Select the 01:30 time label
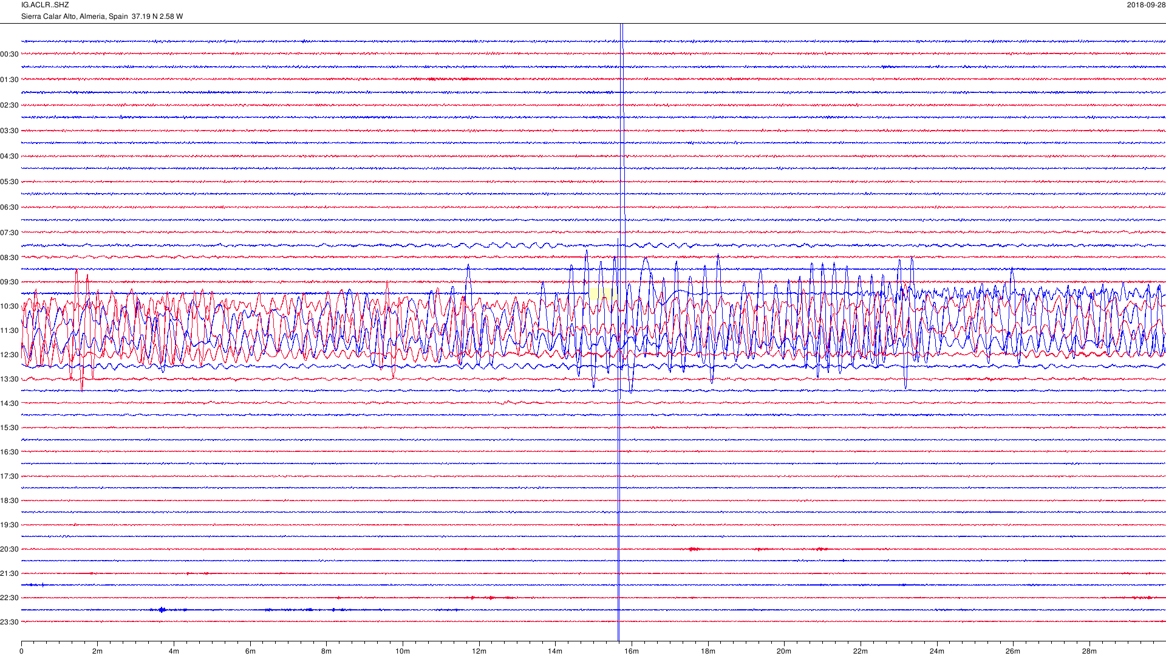The height and width of the screenshot is (656, 1166). (x=9, y=80)
